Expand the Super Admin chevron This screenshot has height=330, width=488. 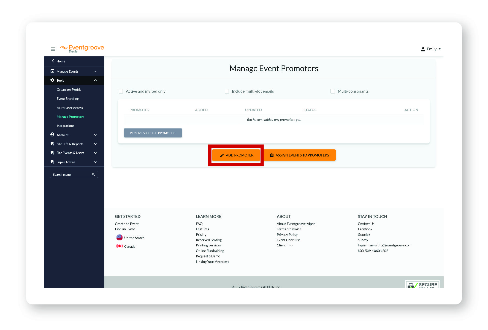(x=96, y=162)
